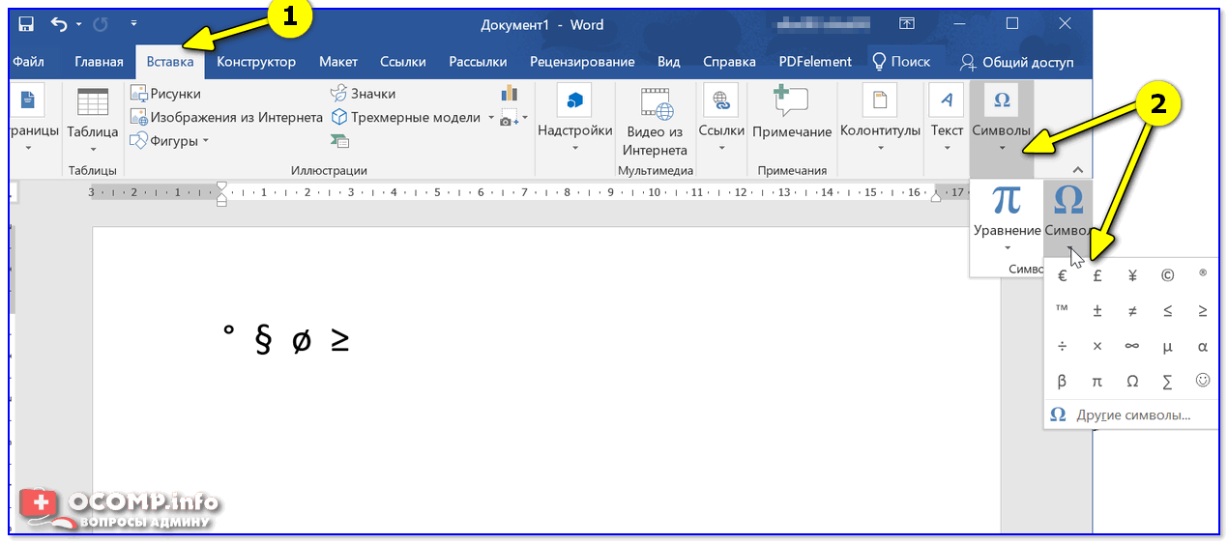Insert a chart using the bar chart icon
The height and width of the screenshot is (543, 1228).
(x=510, y=93)
